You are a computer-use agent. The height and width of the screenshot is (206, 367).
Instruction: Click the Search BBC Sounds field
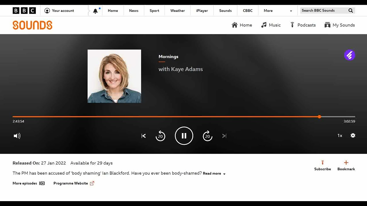point(324,11)
